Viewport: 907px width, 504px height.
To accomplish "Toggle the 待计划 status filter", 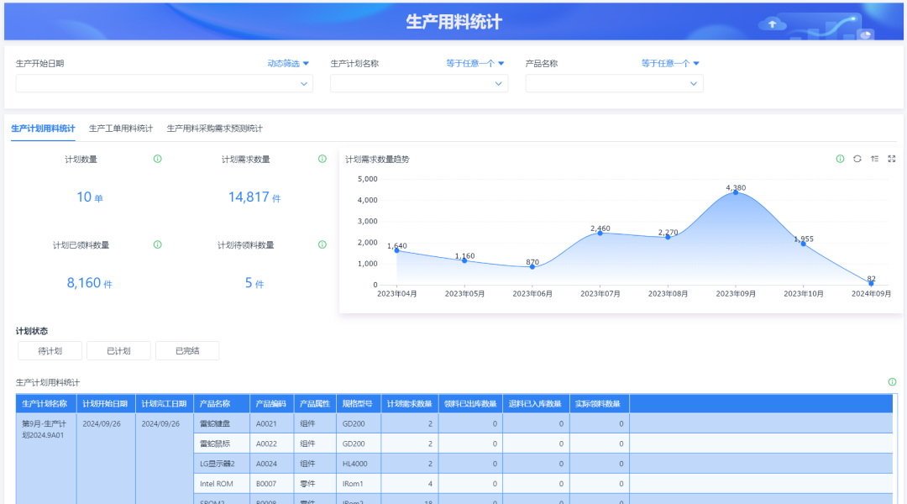I will [50, 350].
